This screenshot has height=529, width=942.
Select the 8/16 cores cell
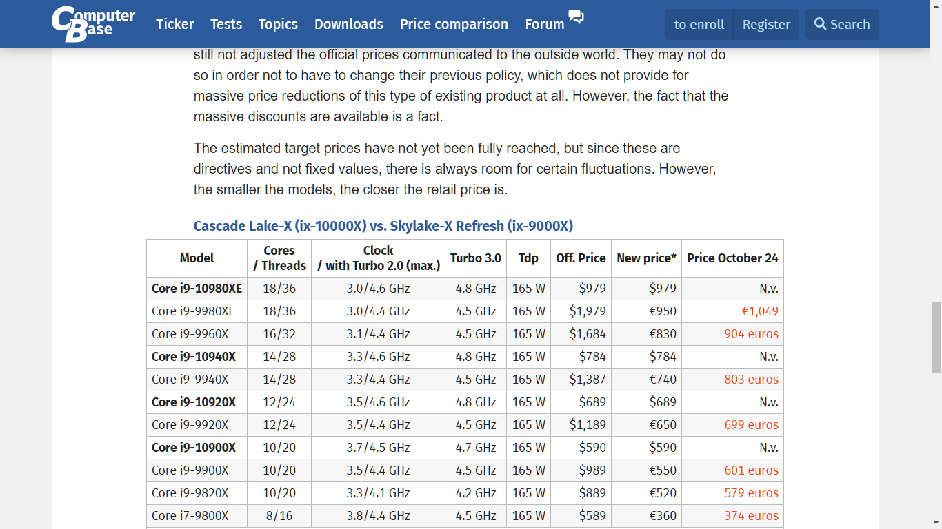click(279, 516)
